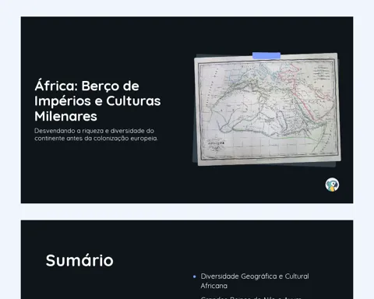This screenshot has height=299, width=374.
Task: Click the word 'Milenares' in the title
Action: pyautogui.click(x=65, y=116)
